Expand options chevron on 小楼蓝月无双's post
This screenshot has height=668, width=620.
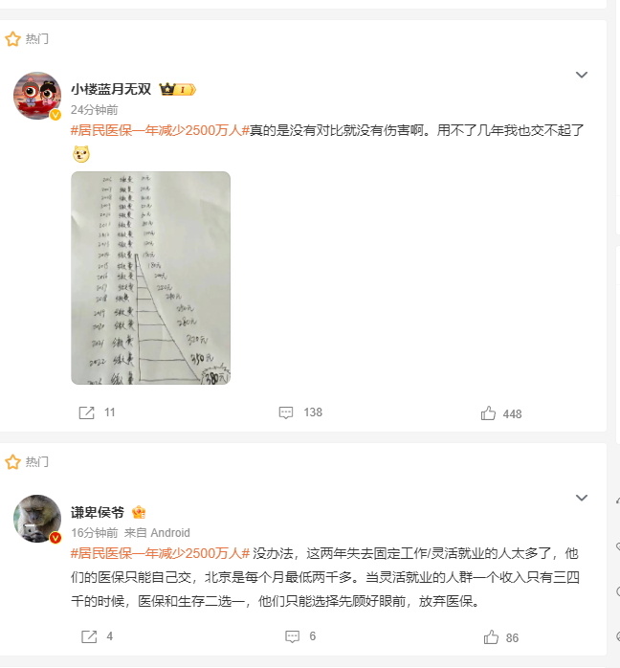click(x=582, y=75)
